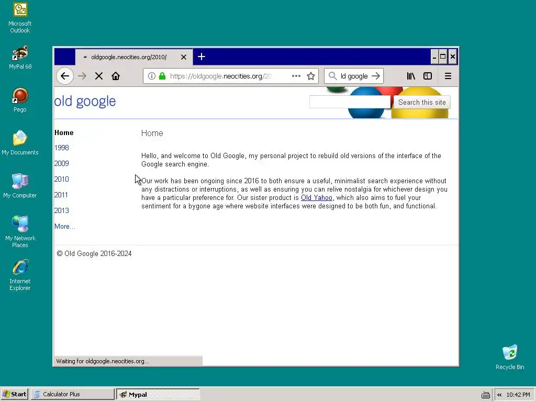
Task: Click the magnifier icon in search box
Action: (x=332, y=76)
